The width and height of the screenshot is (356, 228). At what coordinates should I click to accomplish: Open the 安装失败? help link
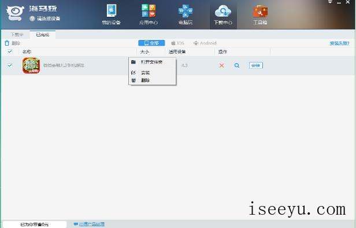tap(339, 43)
